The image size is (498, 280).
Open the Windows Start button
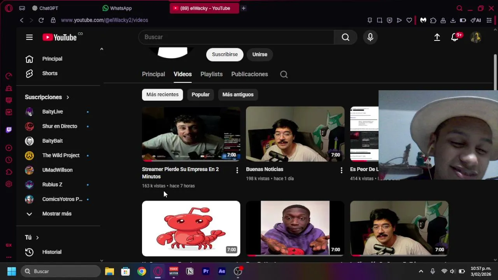point(12,271)
